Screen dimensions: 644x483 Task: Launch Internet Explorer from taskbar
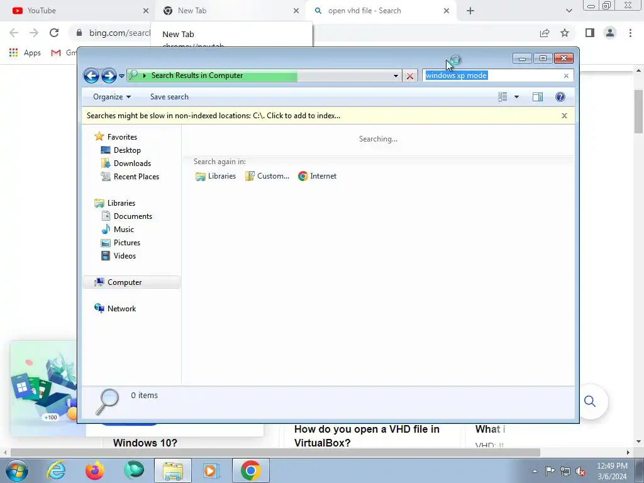56,470
